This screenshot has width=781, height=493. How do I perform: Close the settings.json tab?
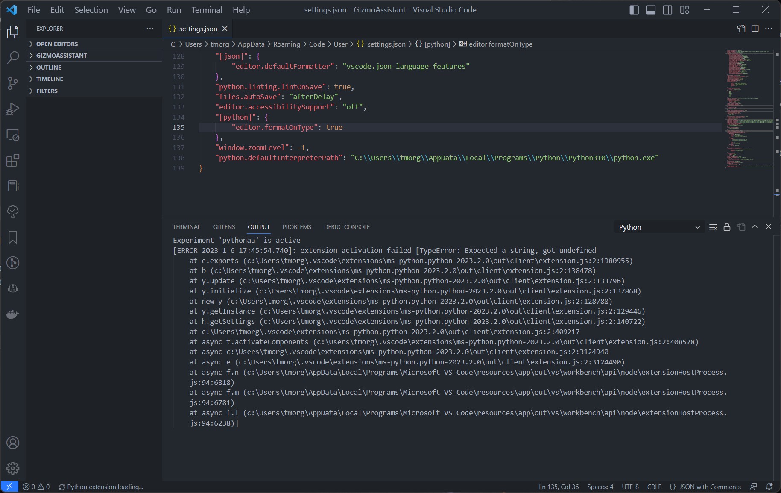225,29
